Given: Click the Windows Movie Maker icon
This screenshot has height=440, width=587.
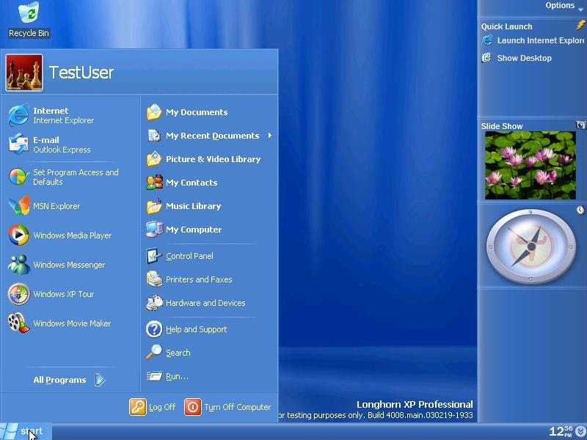Looking at the screenshot, I should (x=18, y=323).
